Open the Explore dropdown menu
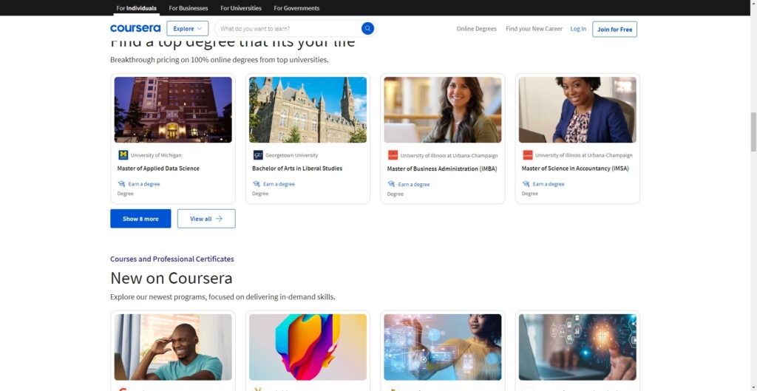This screenshot has height=391, width=757. (x=187, y=29)
